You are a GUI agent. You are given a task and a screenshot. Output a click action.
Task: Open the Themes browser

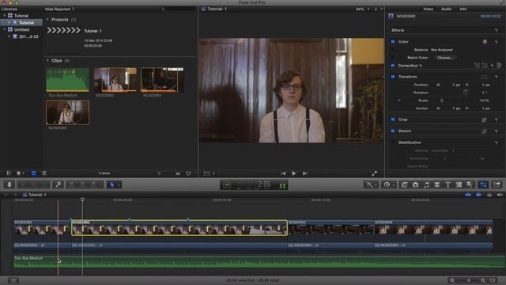click(470, 184)
